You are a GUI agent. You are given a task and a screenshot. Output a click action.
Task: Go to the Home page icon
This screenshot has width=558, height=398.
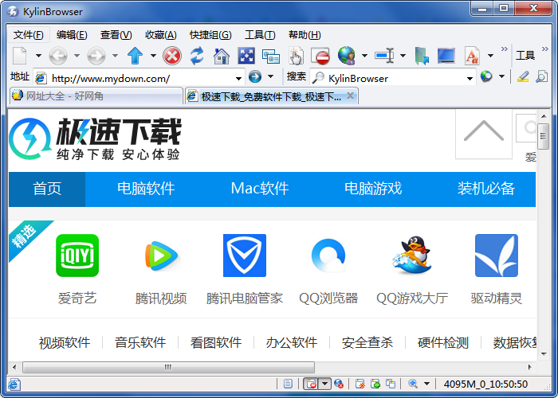222,56
